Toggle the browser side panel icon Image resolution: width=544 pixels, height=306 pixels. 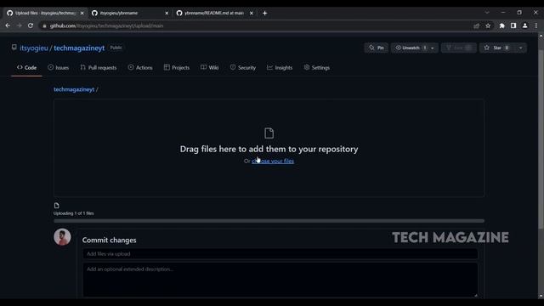[x=513, y=25]
